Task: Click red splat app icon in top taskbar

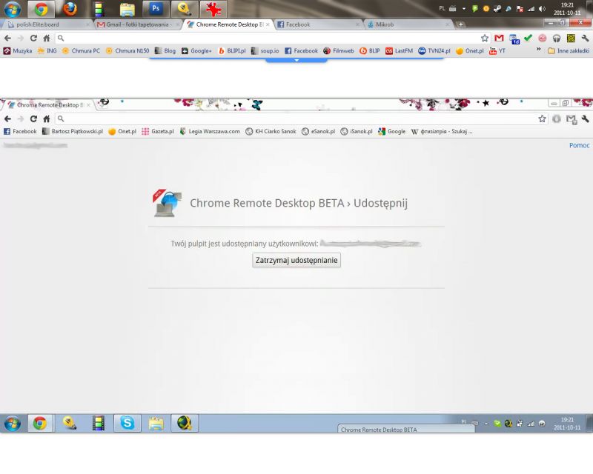Action: point(213,9)
